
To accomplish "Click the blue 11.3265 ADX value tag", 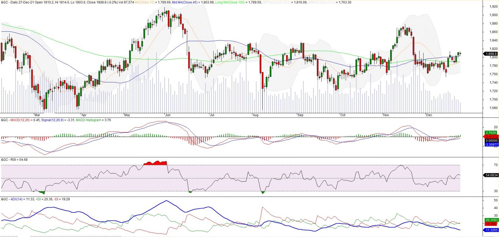I will (491, 230).
